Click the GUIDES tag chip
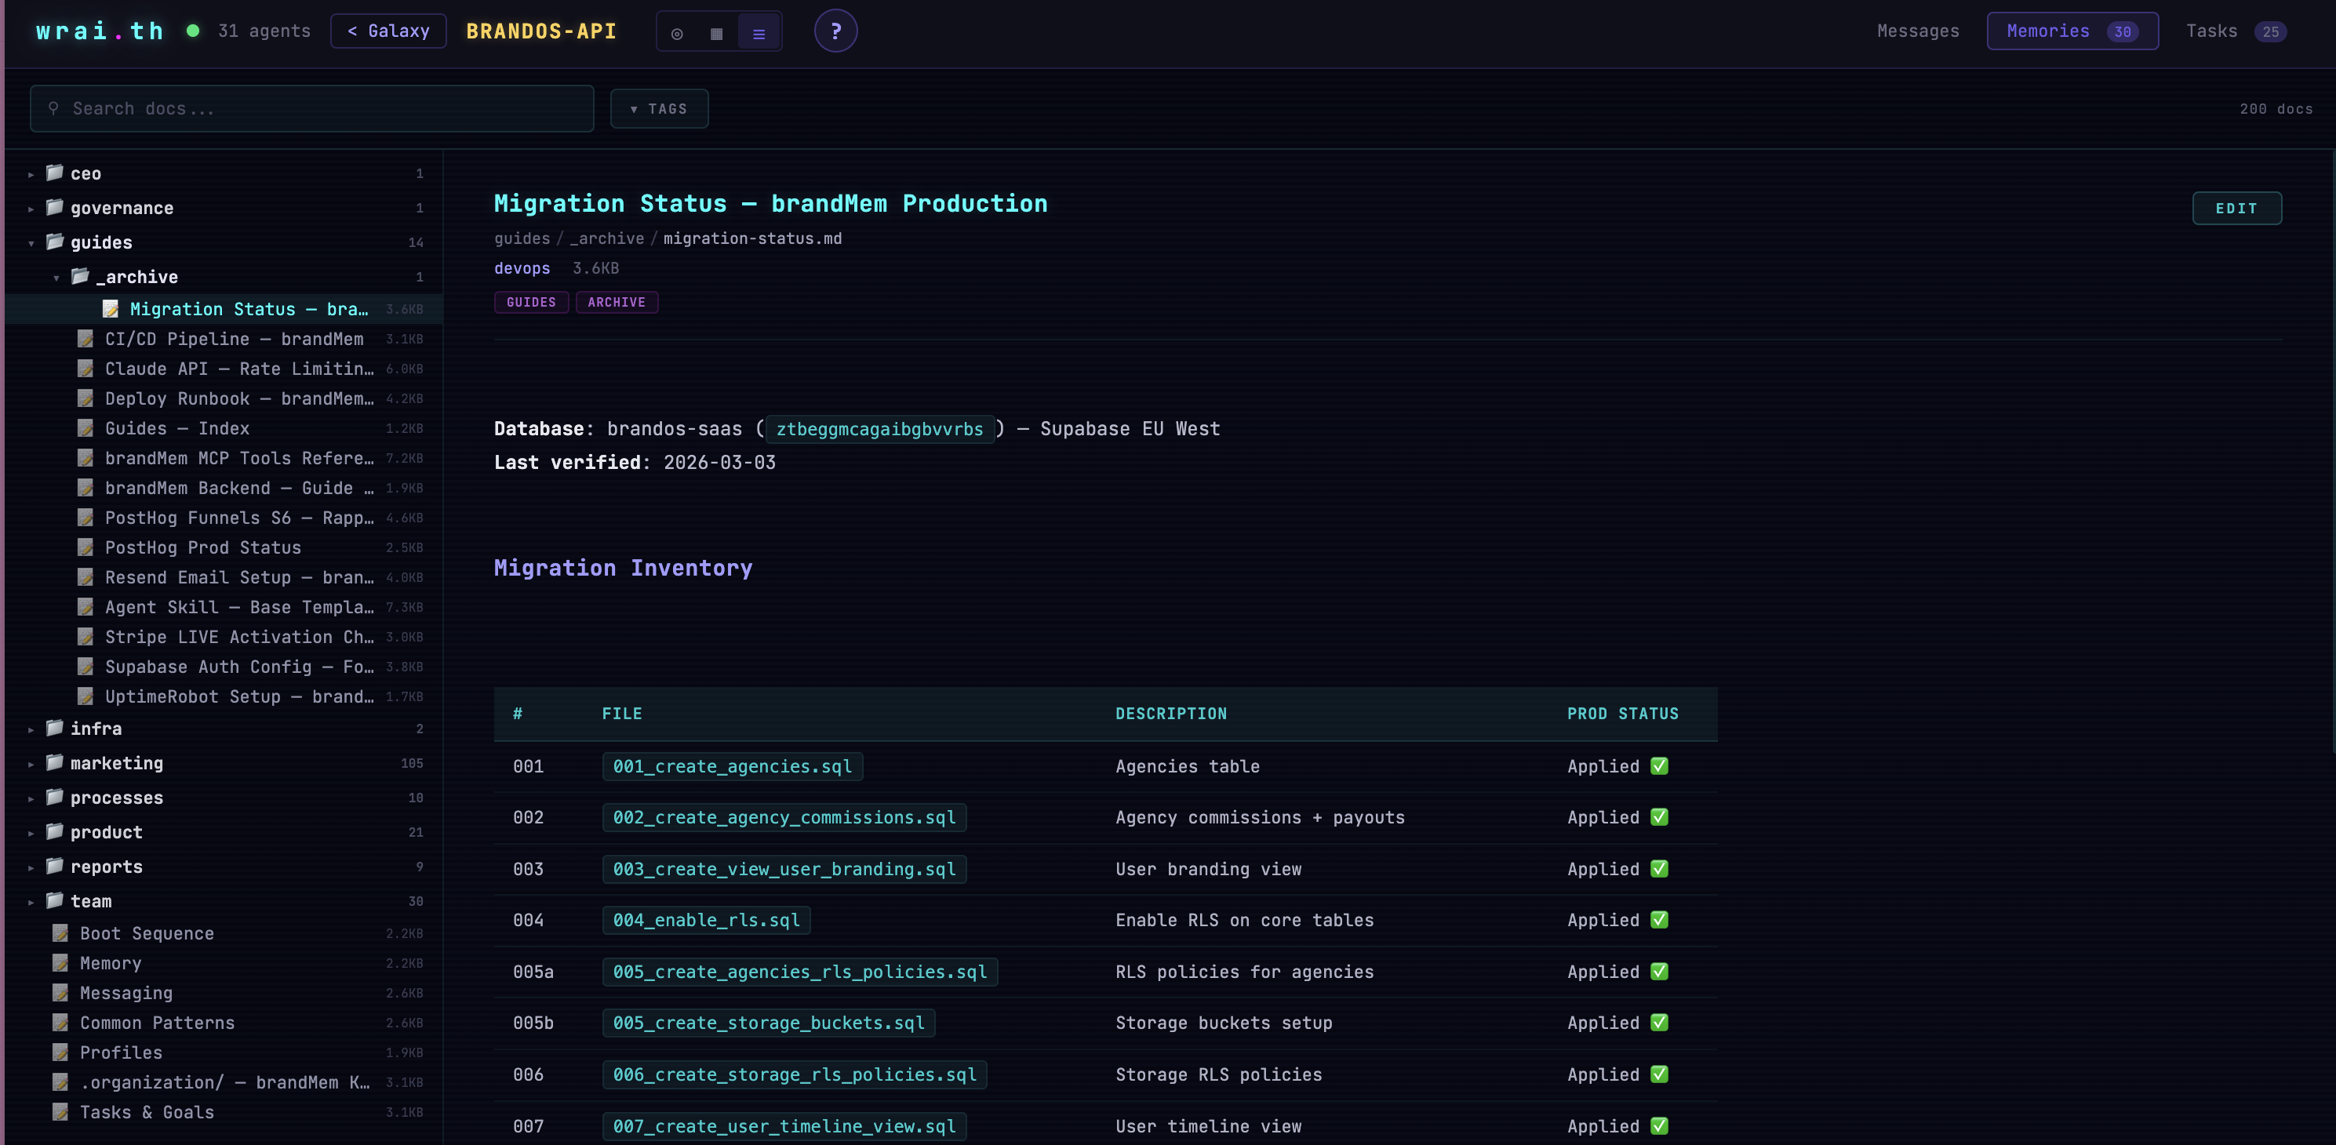Screen dimensions: 2336x1145 point(531,302)
